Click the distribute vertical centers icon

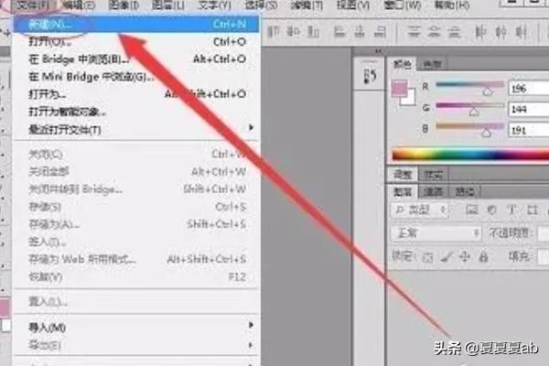[x=434, y=32]
